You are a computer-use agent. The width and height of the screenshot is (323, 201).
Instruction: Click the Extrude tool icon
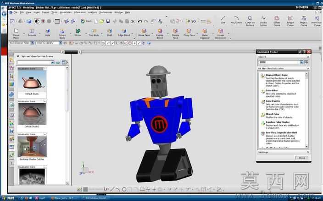(x=32, y=31)
